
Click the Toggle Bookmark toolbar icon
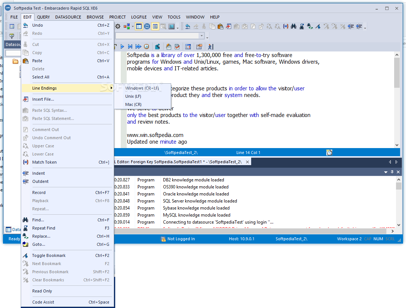(x=318, y=26)
